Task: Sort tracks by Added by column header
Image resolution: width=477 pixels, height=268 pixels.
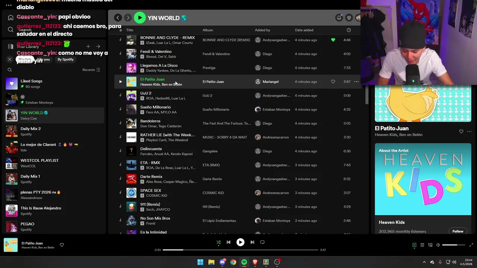Action: point(262,30)
